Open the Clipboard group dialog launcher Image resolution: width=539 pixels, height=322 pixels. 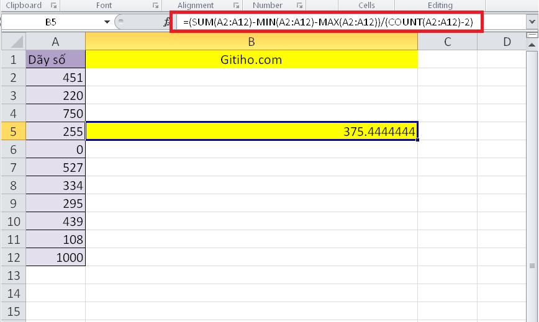[x=53, y=6]
